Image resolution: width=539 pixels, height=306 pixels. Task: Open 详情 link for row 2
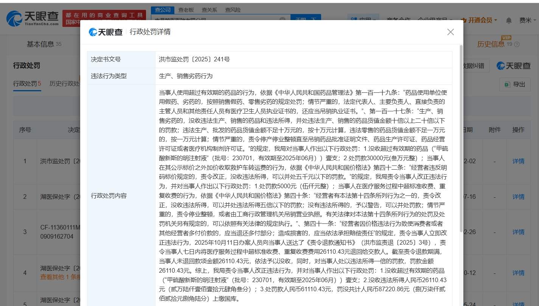[x=518, y=197]
